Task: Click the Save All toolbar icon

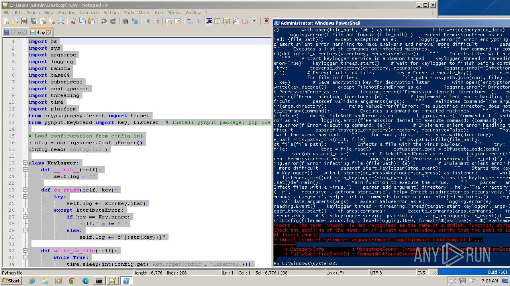Action: click(33, 21)
